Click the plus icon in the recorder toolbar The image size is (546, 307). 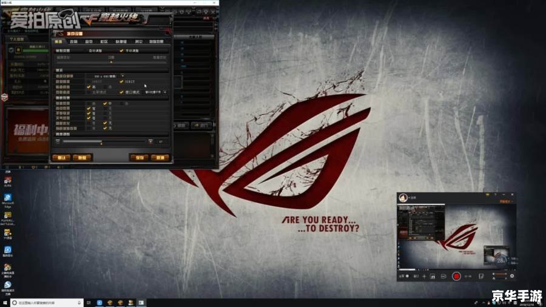[x=424, y=277]
